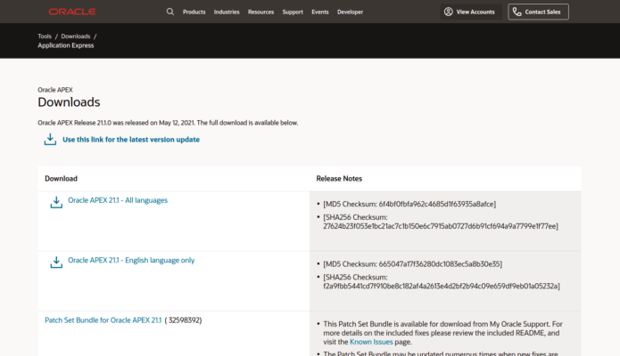620x356 pixels.
Task: Open the Developer menu
Action: 350,12
